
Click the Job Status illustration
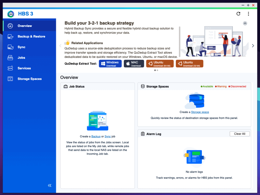[98, 121]
